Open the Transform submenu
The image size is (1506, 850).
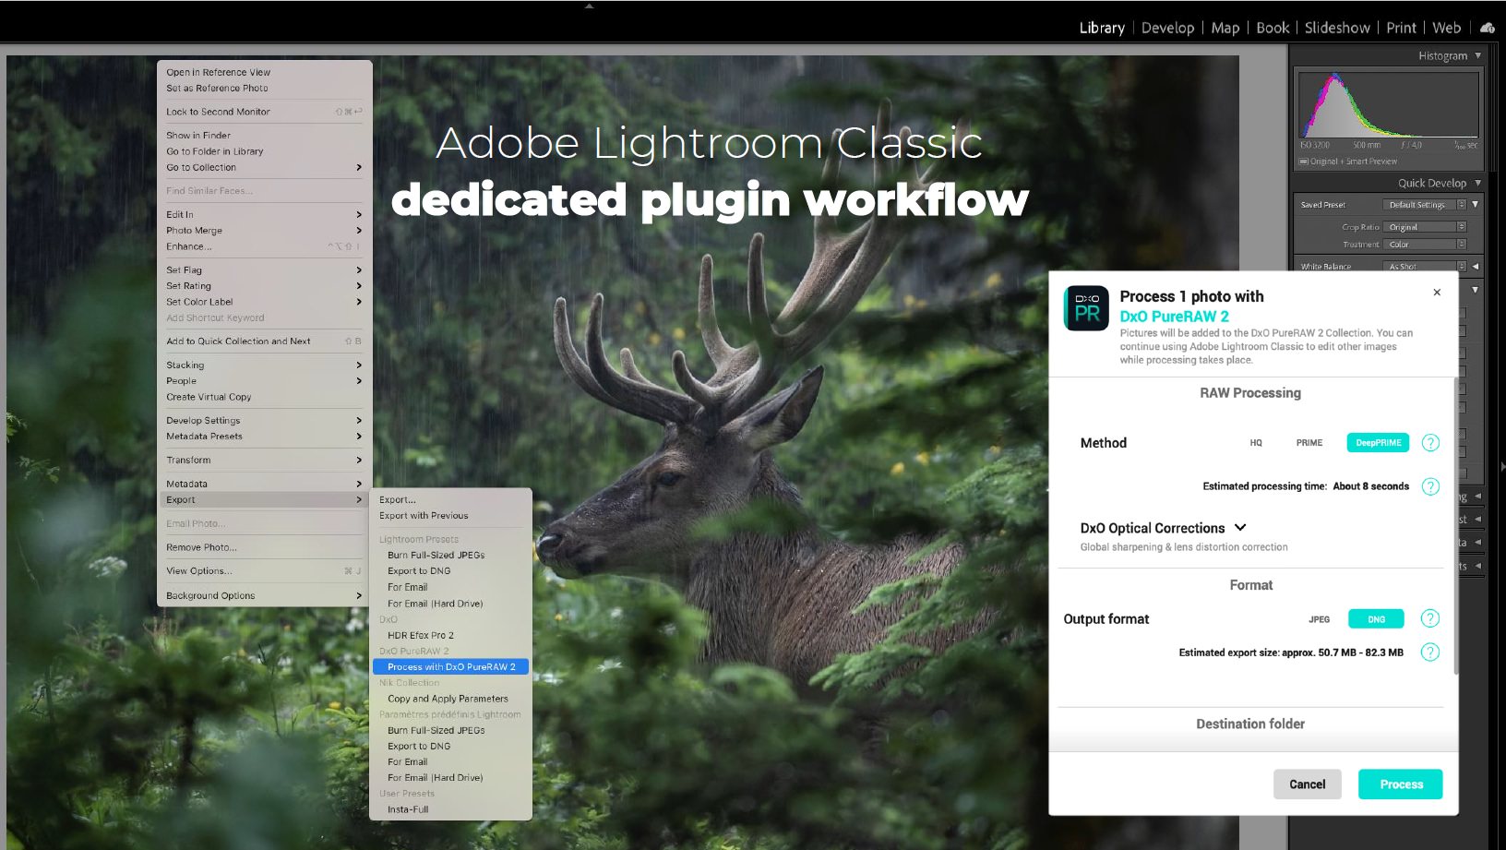tap(264, 460)
